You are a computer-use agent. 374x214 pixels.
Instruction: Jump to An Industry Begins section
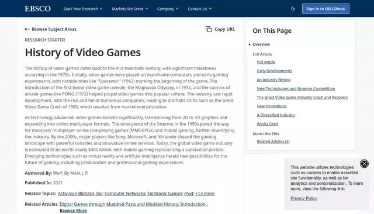pos(273,80)
